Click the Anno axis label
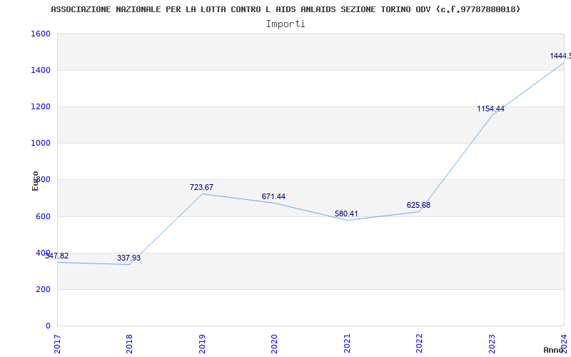 coord(553,350)
